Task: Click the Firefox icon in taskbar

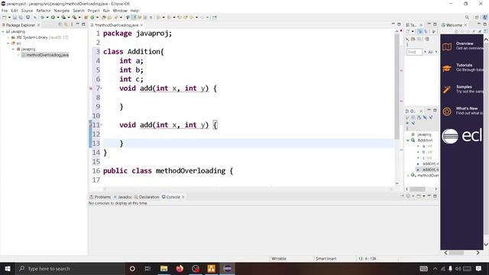Action: (180, 268)
